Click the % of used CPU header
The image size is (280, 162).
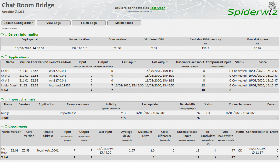(154, 39)
